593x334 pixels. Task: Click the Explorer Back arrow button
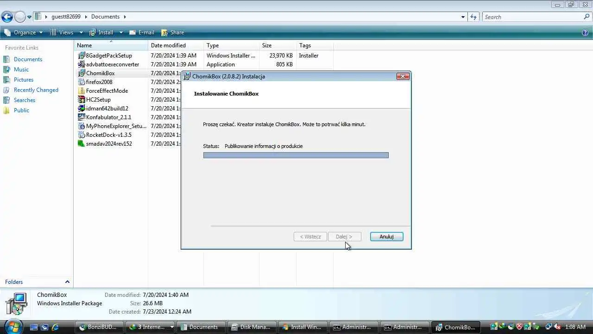click(x=7, y=17)
